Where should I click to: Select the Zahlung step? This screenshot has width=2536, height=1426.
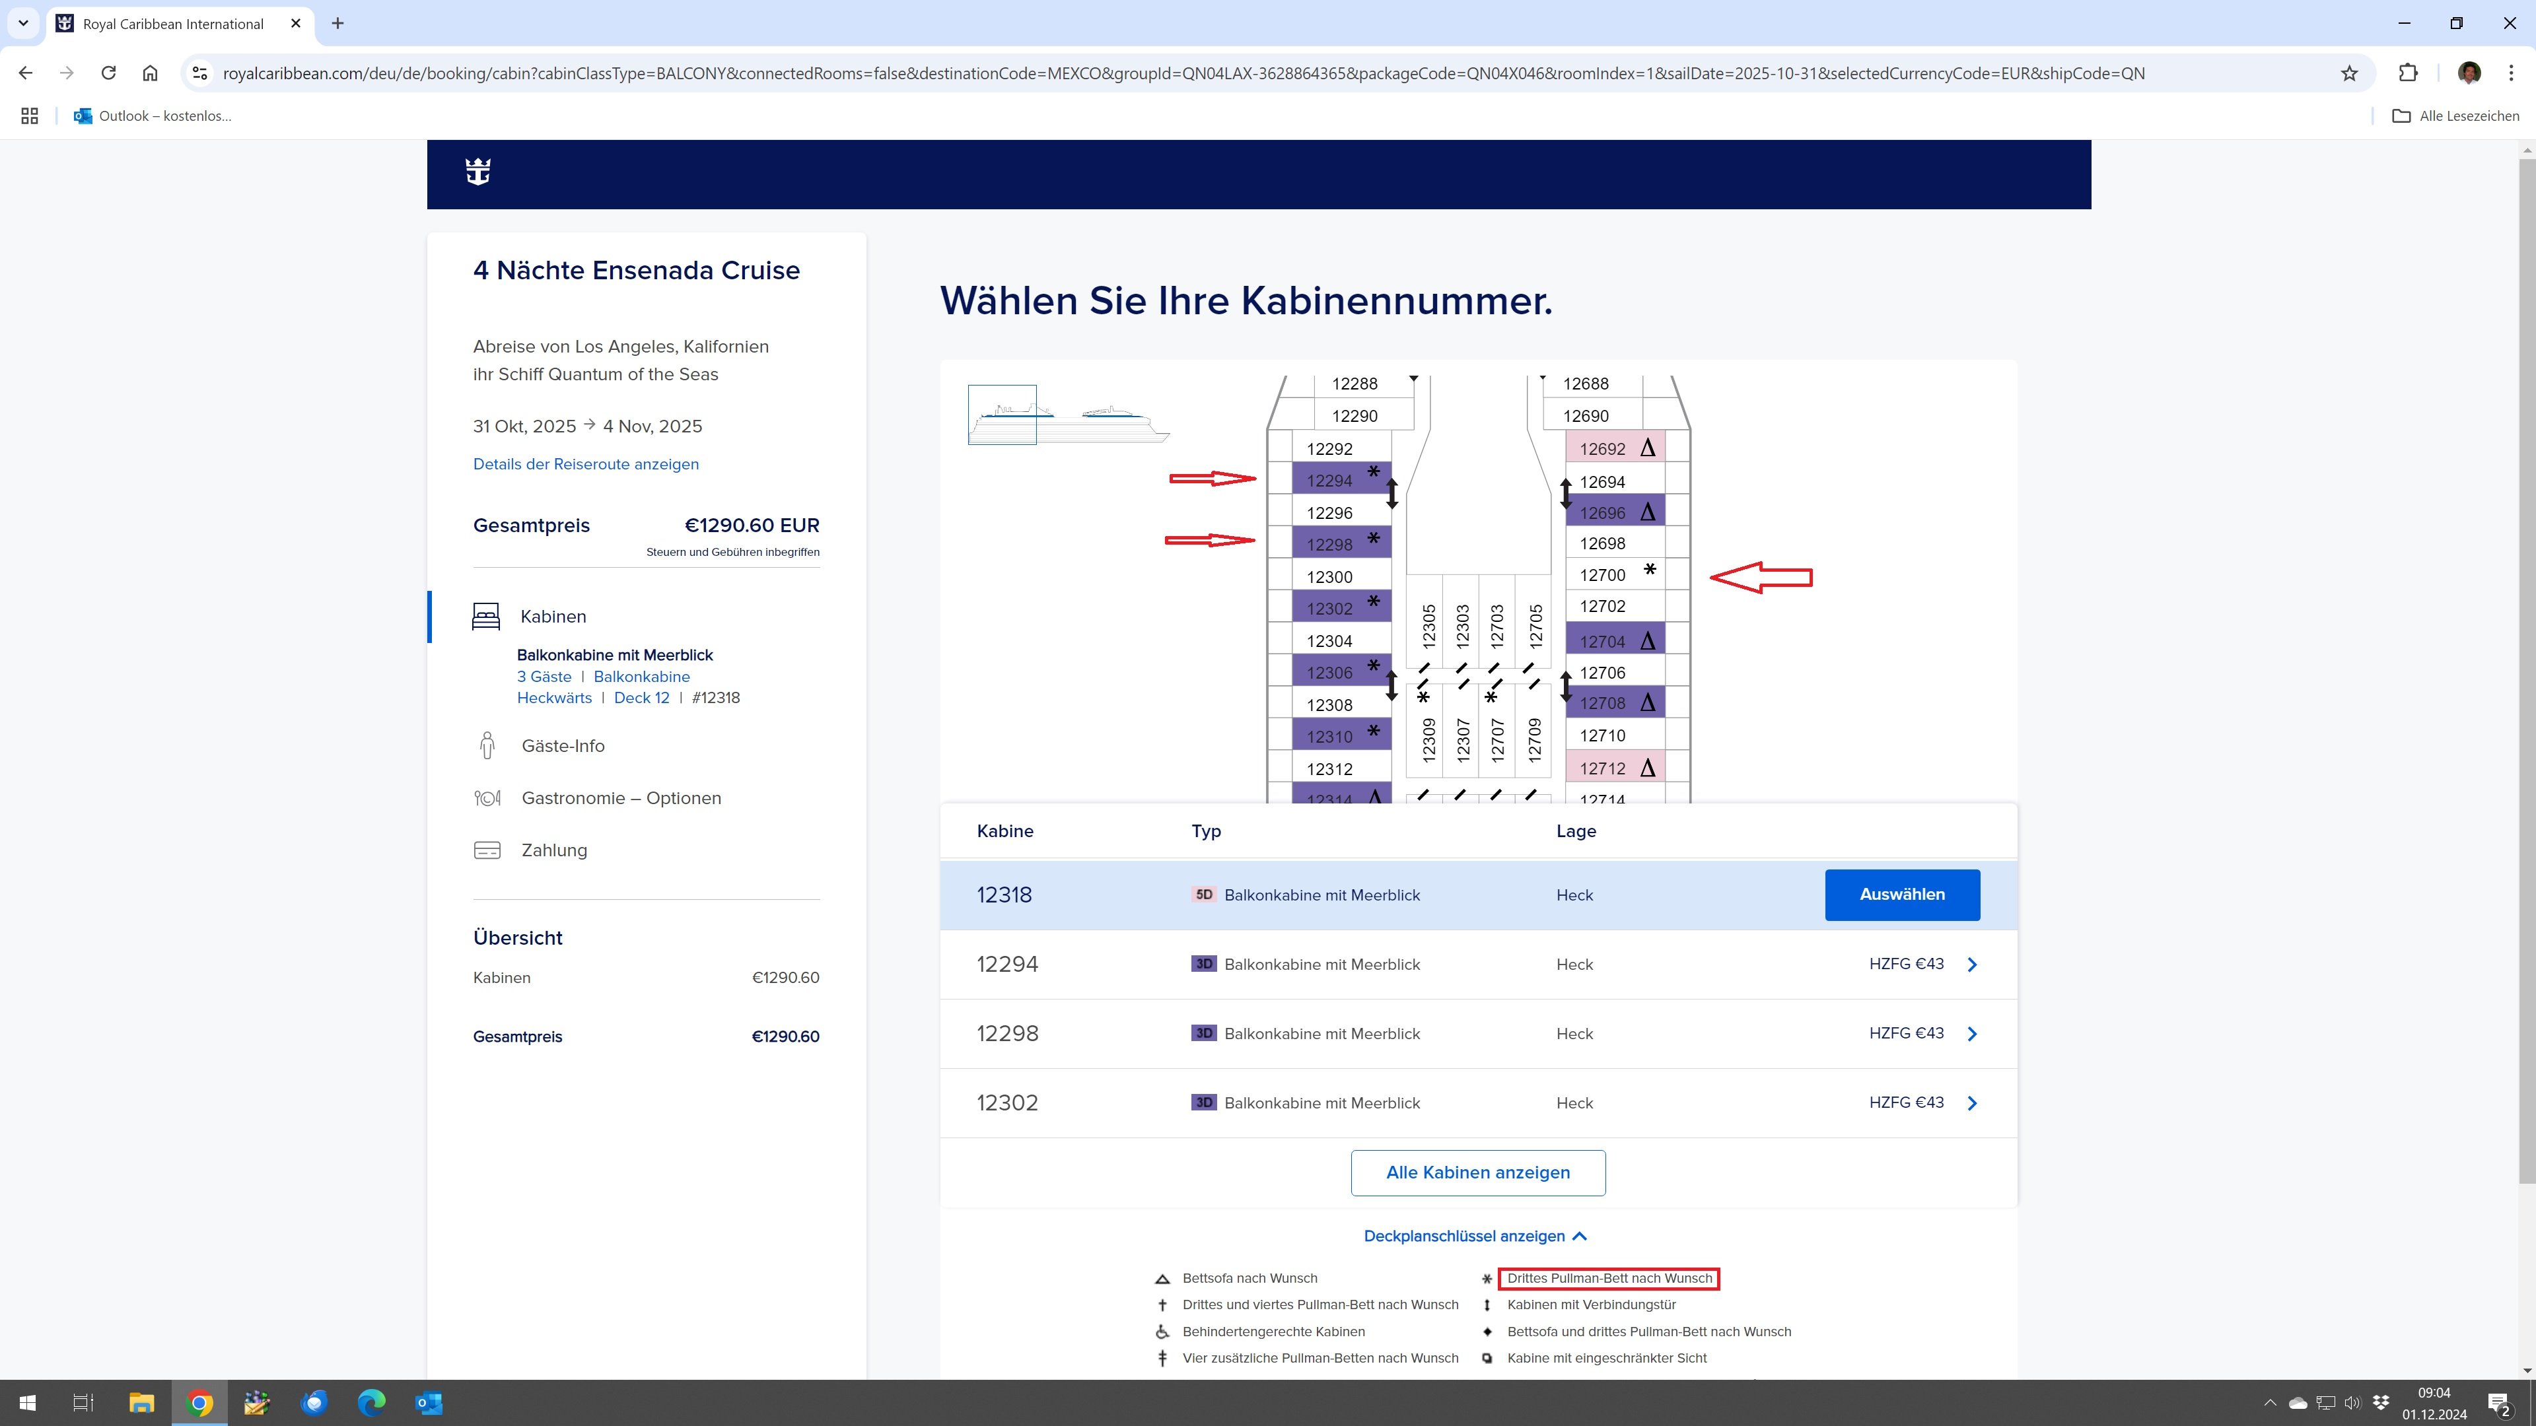(554, 850)
